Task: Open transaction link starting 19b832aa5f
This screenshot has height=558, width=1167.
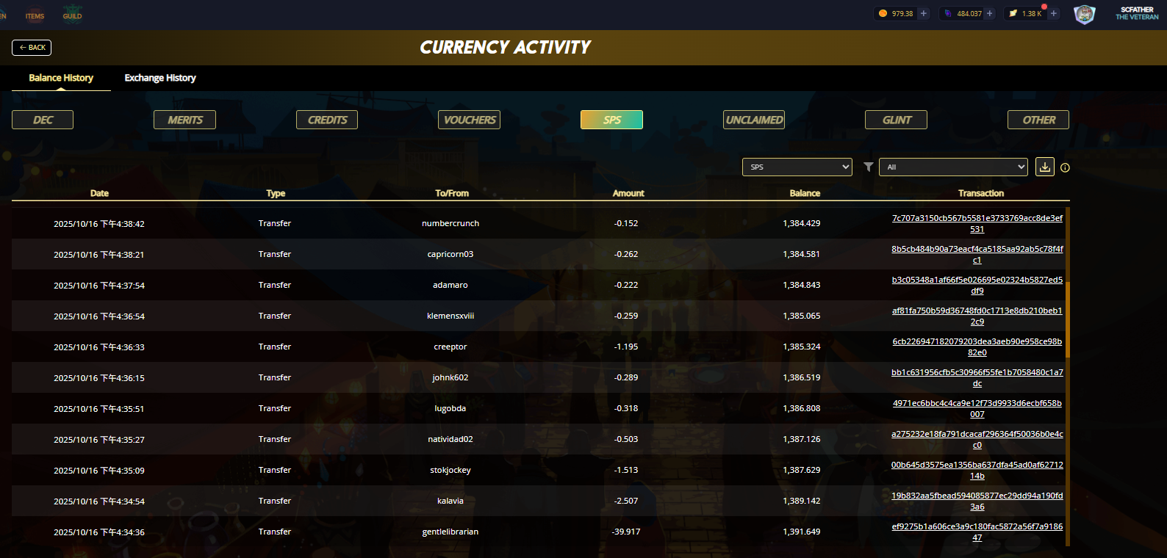Action: point(977,501)
